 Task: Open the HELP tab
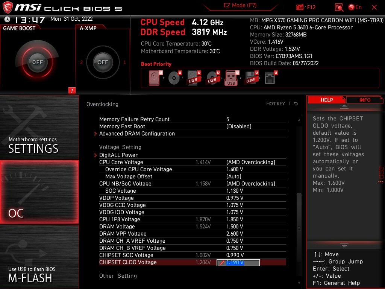pos(327,100)
